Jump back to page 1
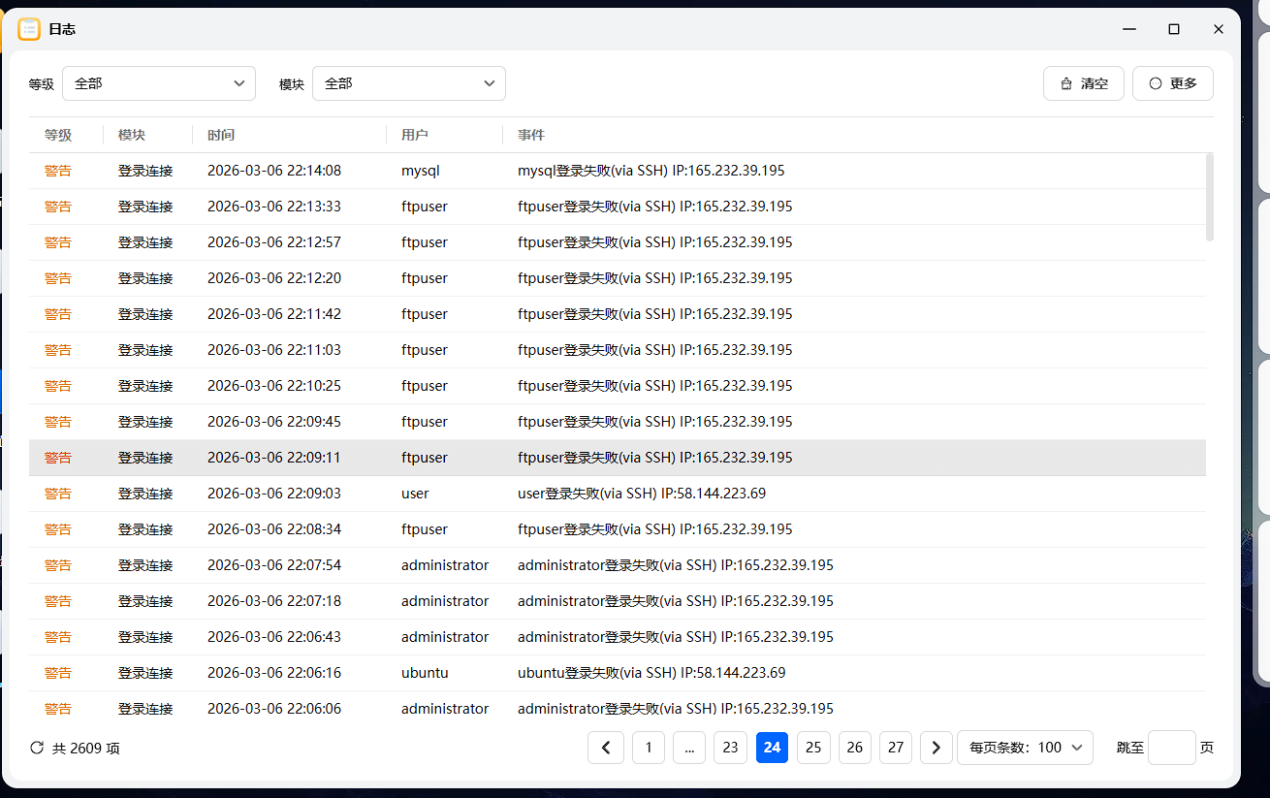The height and width of the screenshot is (798, 1270). (x=648, y=748)
